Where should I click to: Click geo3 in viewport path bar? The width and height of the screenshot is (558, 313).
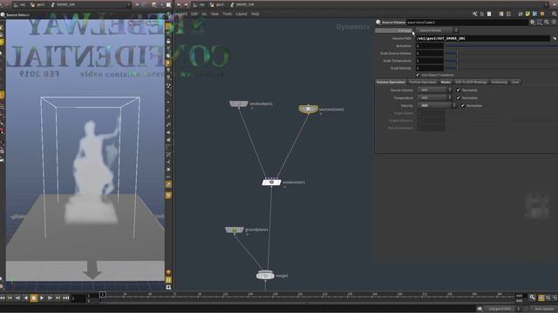38,4
